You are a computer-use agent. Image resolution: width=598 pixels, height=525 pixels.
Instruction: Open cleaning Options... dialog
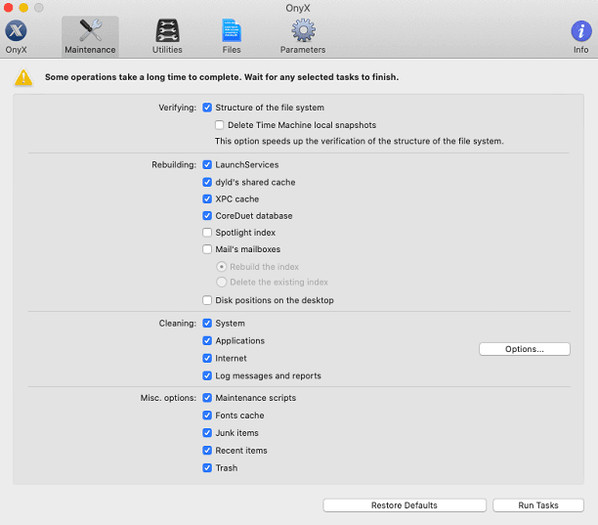(x=525, y=349)
